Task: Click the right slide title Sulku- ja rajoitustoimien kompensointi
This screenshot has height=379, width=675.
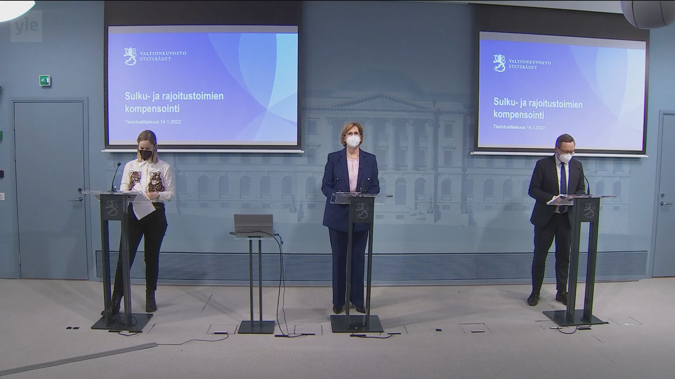Action: pyautogui.click(x=538, y=108)
